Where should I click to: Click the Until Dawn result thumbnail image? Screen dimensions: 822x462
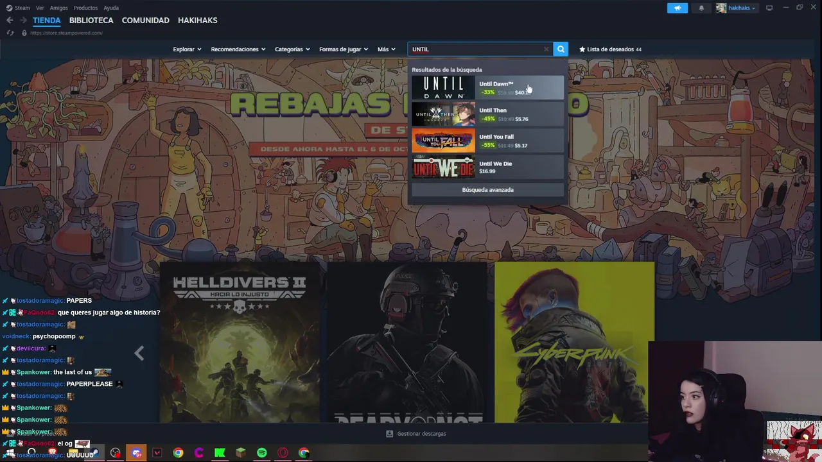pos(443,87)
